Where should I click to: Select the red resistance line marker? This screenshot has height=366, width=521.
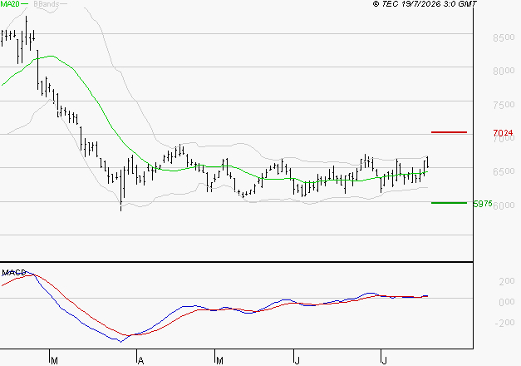tap(449, 132)
